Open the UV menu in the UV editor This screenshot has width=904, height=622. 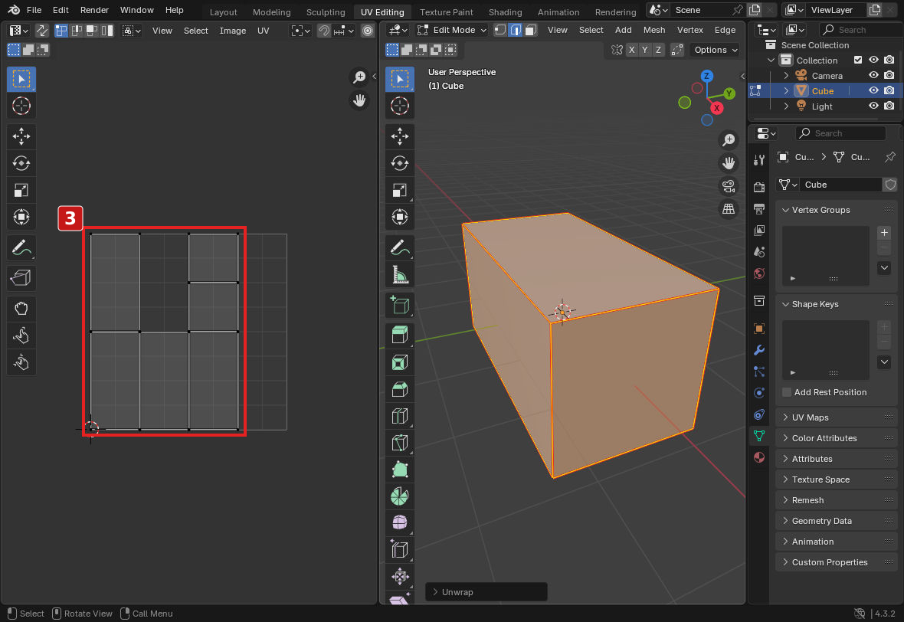263,31
